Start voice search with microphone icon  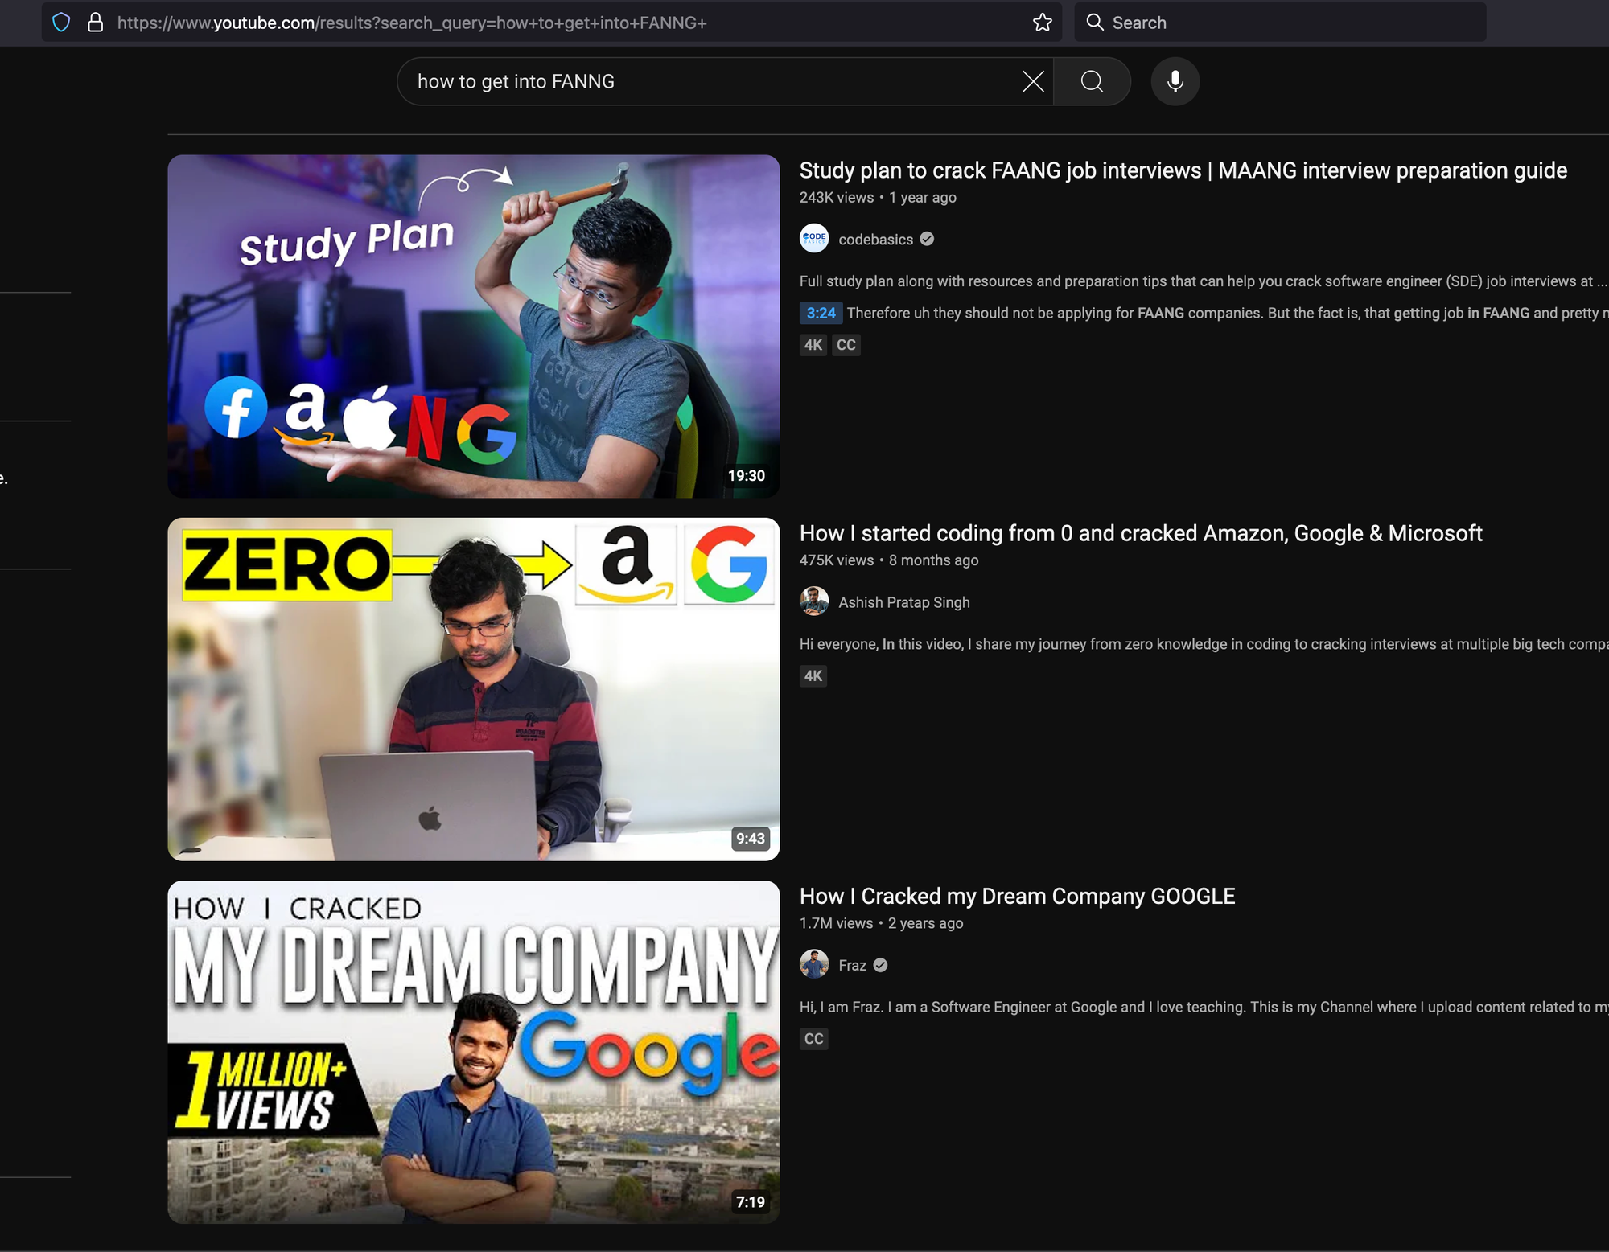coord(1175,81)
